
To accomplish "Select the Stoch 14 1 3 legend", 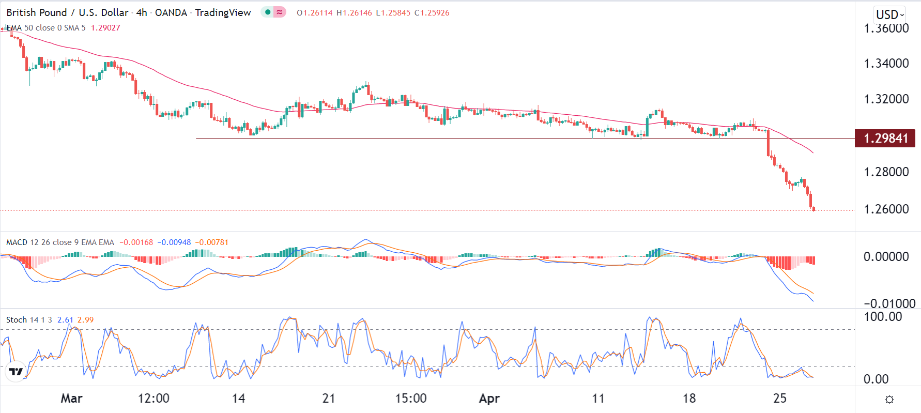I will coord(29,320).
